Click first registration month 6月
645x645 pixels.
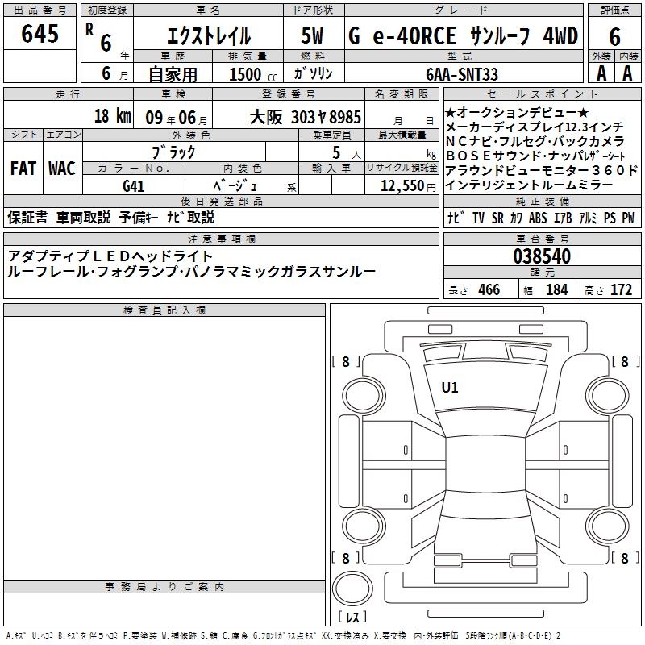point(114,73)
